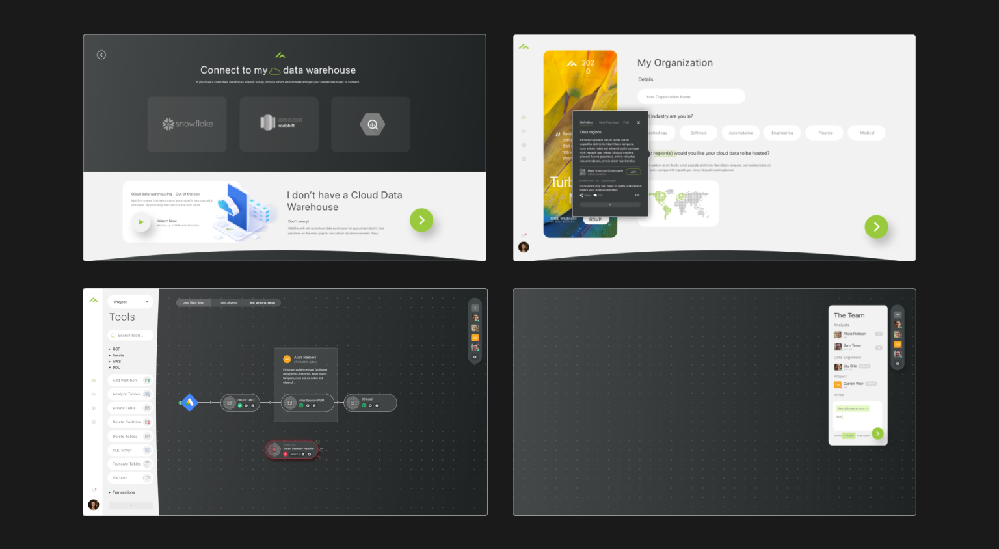Open user avatar on Tools screen sidebar
The height and width of the screenshot is (549, 999).
(x=94, y=505)
